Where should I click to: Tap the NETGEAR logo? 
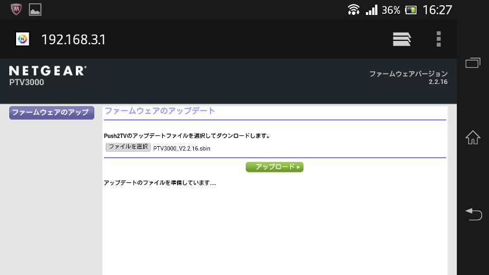point(48,71)
